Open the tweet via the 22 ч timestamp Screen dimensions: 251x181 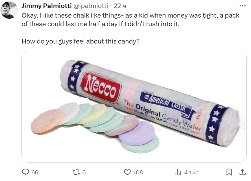tap(120, 6)
